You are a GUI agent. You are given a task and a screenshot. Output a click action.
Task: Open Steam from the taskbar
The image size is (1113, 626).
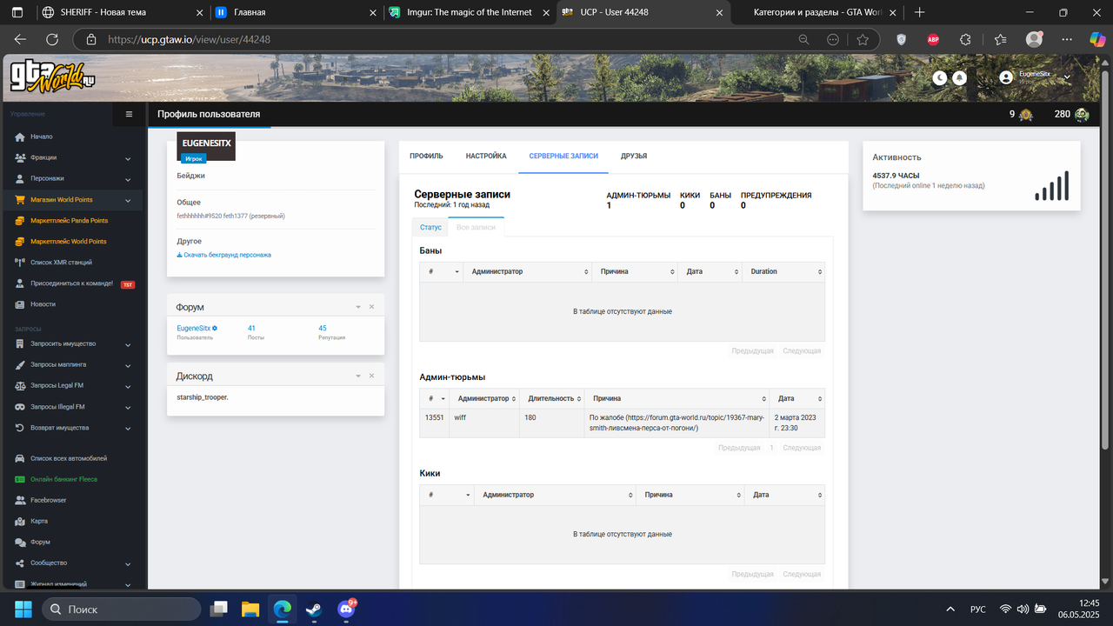coord(315,609)
